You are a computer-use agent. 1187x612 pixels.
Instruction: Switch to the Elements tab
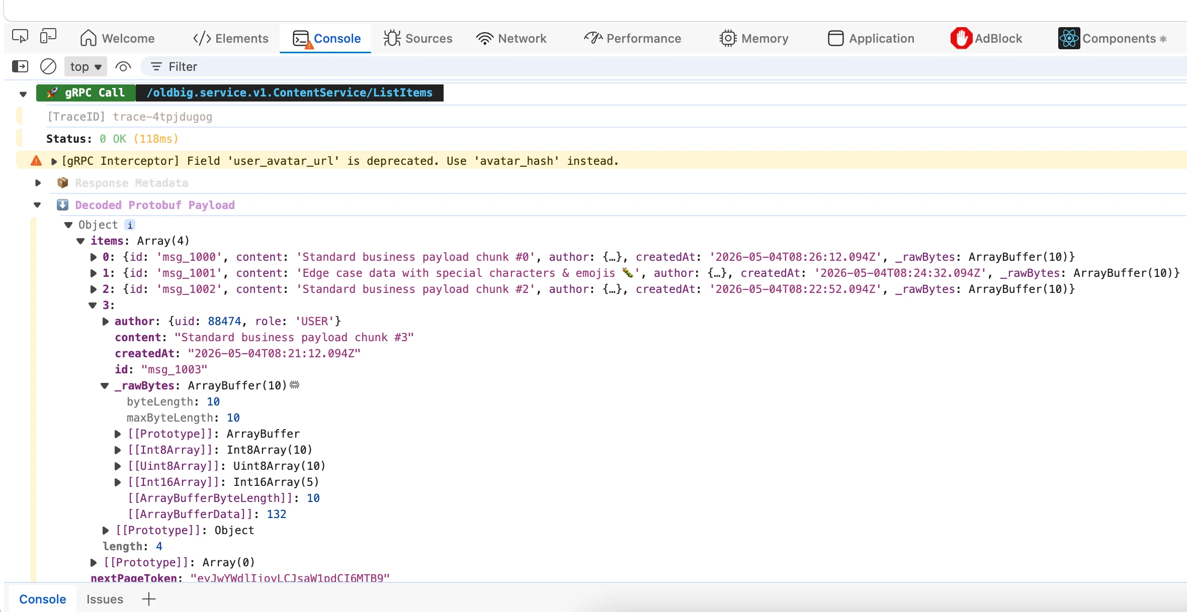[231, 38]
